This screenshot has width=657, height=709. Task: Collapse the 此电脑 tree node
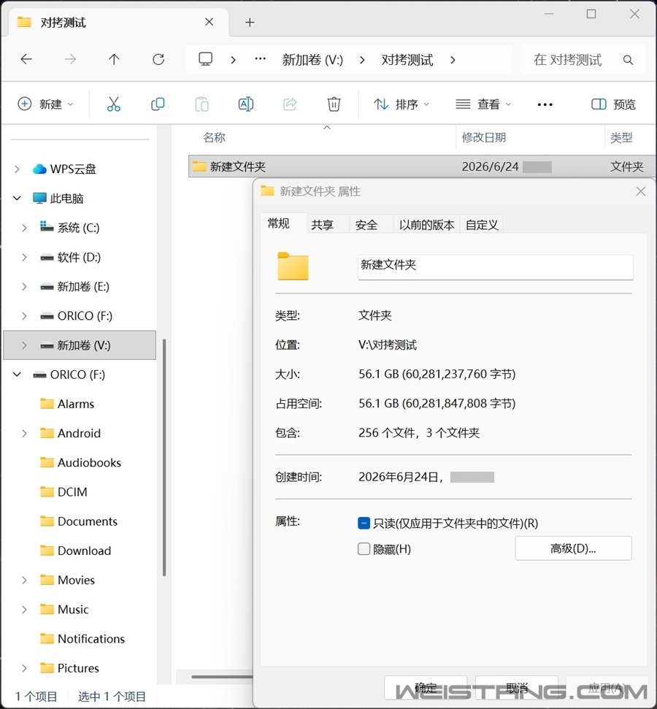17,199
